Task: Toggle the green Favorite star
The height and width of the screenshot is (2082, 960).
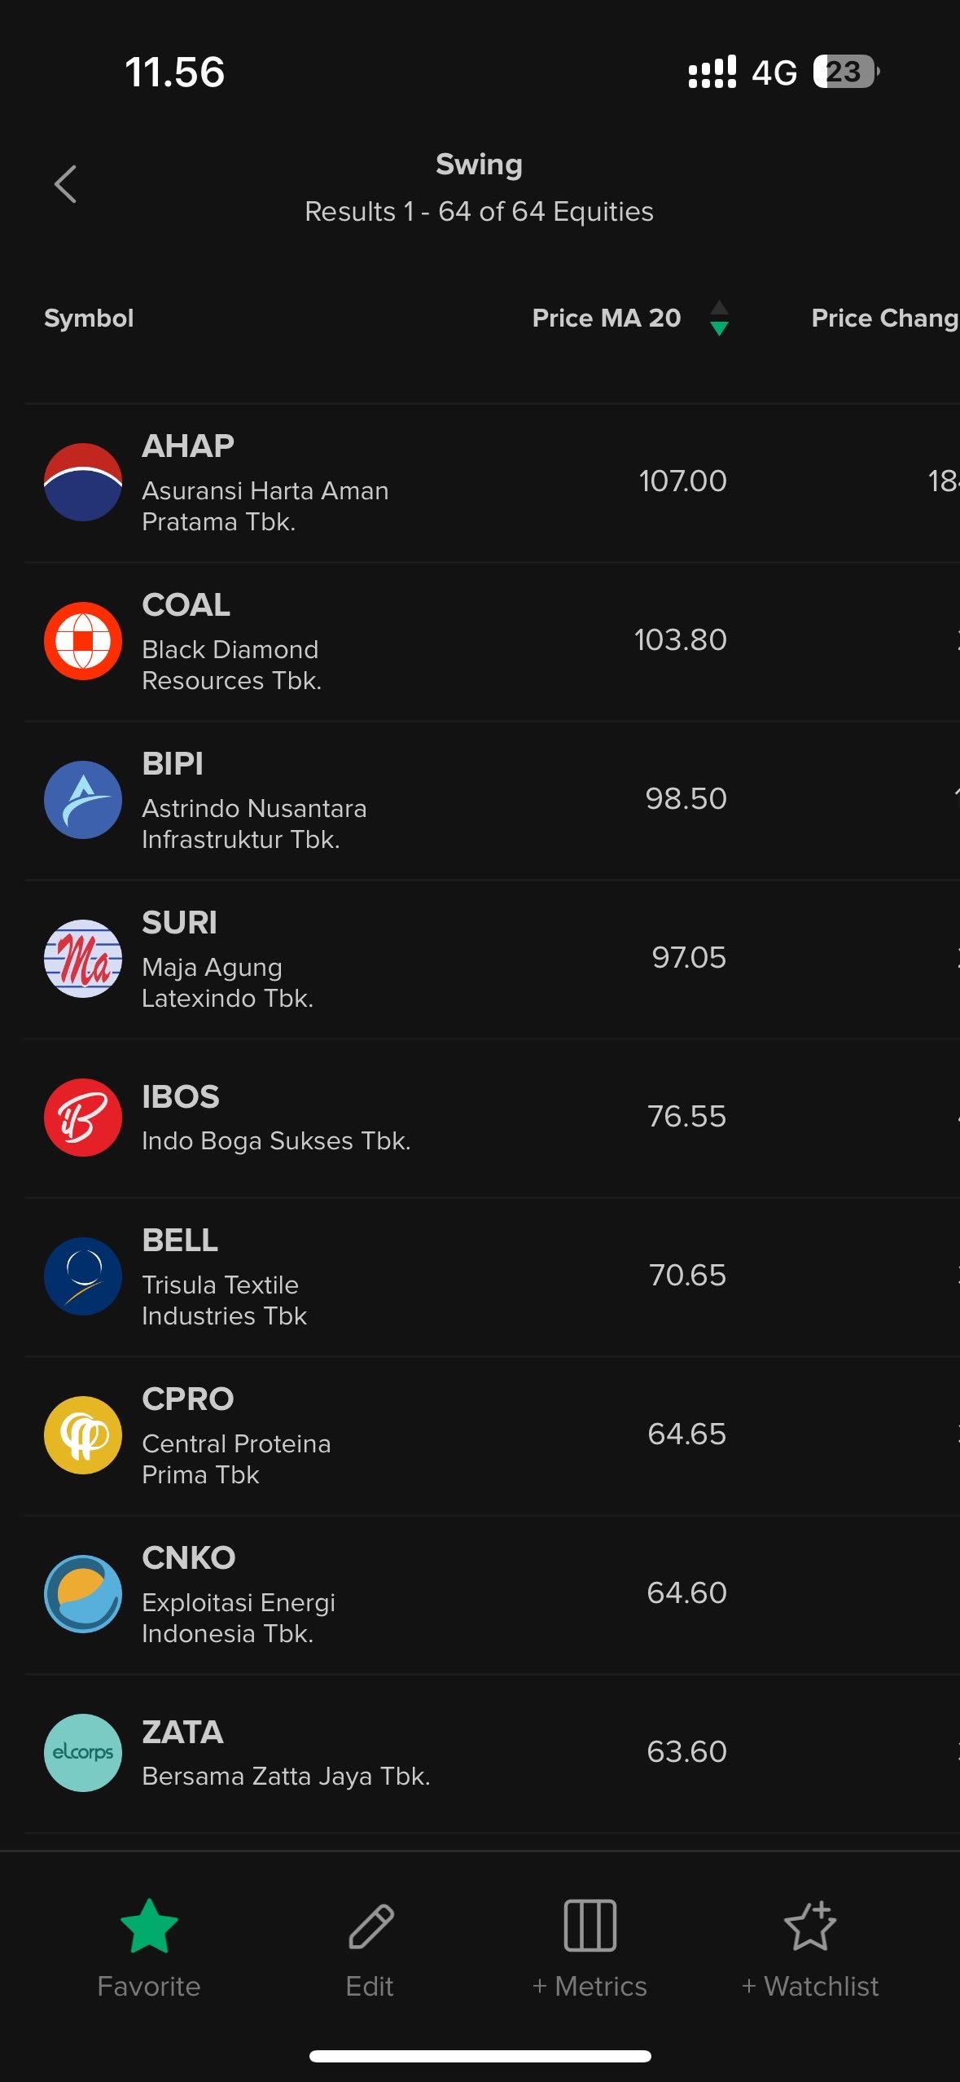Action: click(x=149, y=1926)
